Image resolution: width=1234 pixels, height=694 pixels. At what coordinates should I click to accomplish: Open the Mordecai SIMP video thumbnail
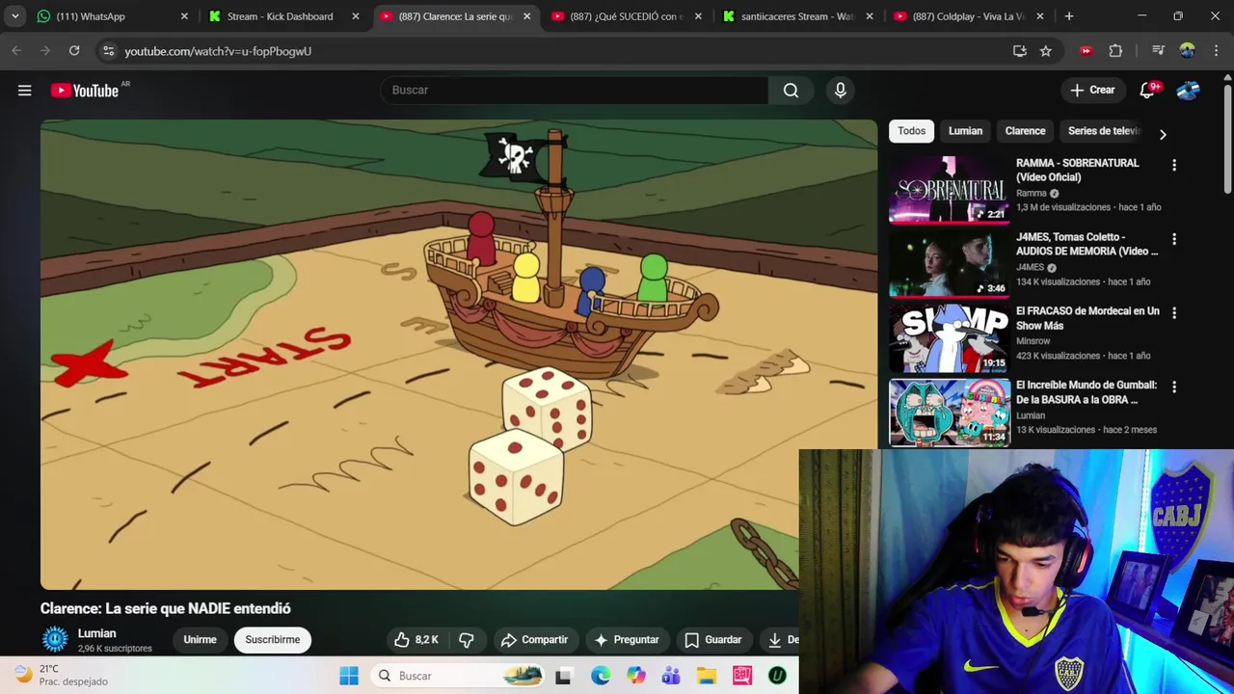[x=949, y=337]
